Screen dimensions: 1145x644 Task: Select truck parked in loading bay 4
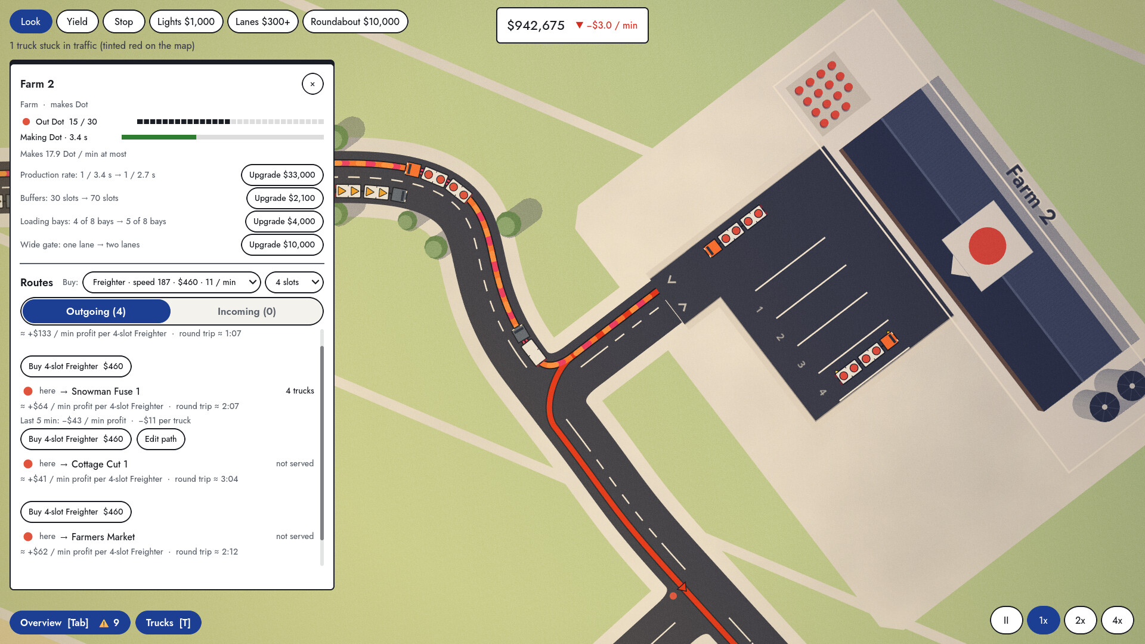[867, 357]
